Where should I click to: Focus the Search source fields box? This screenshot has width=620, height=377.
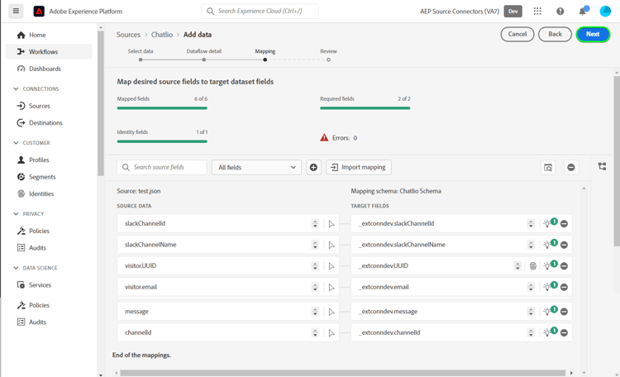[162, 167]
